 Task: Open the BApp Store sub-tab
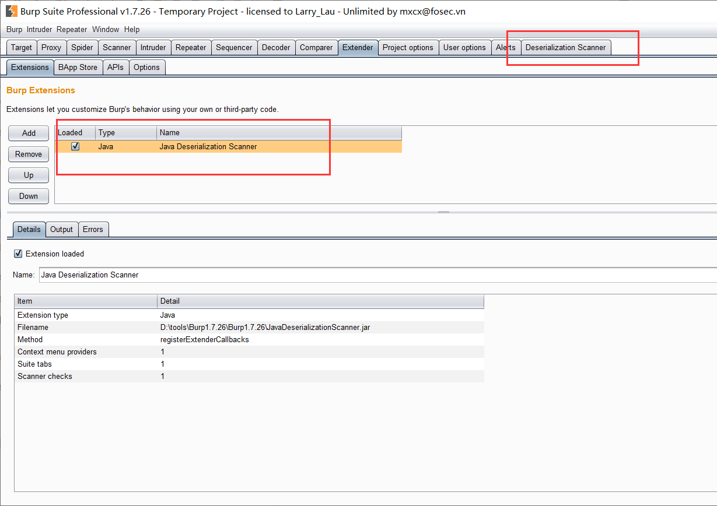78,67
